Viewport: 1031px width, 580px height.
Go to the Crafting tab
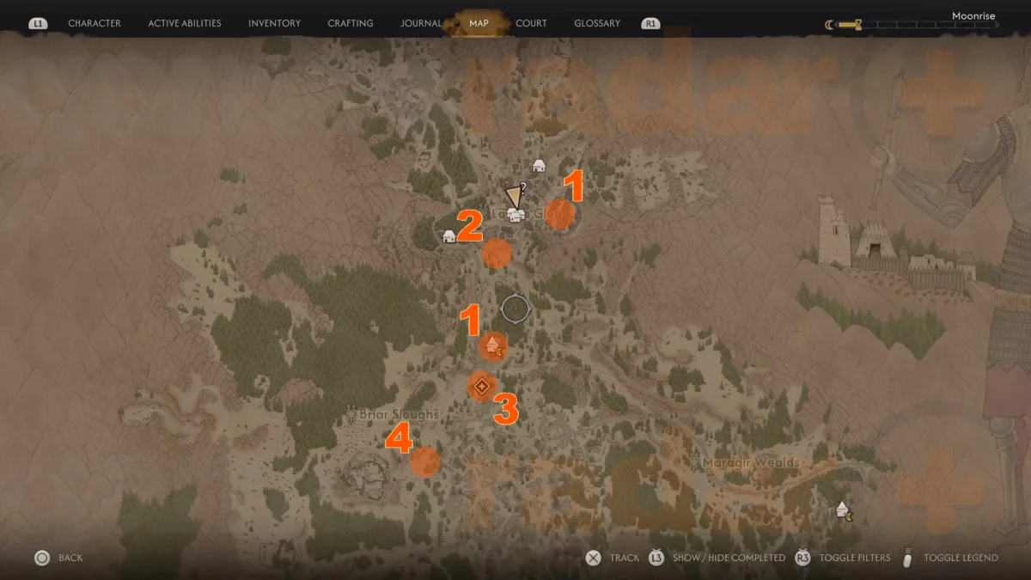click(x=351, y=23)
